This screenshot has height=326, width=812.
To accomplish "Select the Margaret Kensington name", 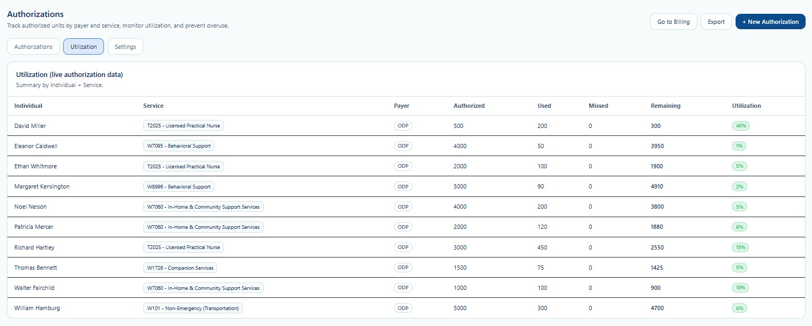I will pos(42,186).
